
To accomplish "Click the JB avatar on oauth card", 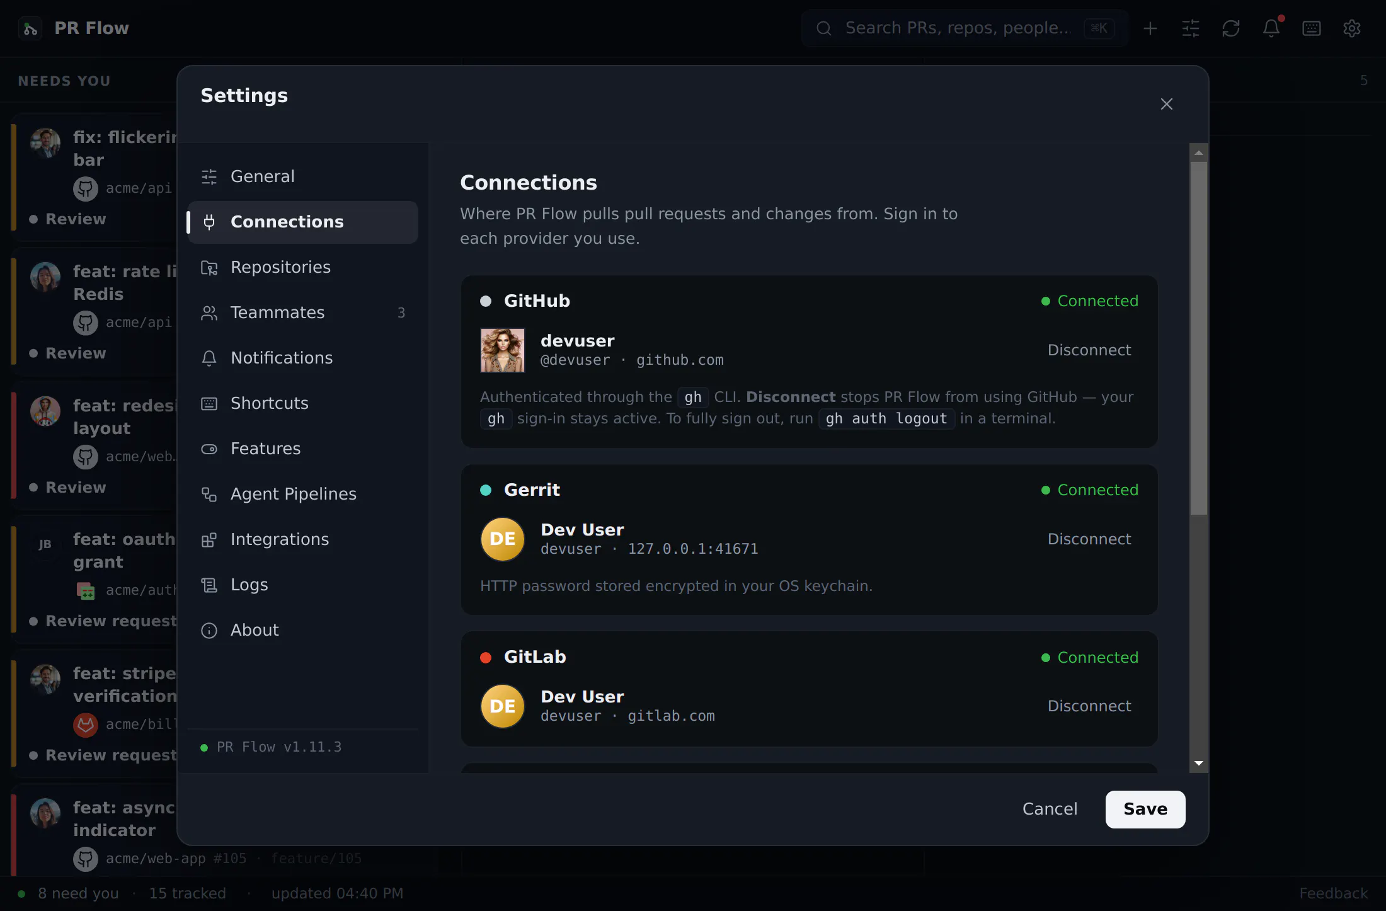I will (45, 544).
